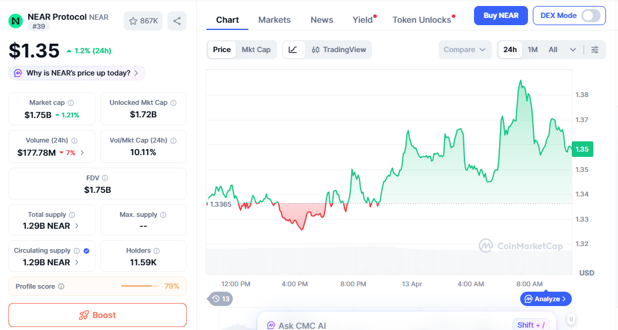Click the USD currency axis label
Screen dimensions: 618x330
coord(586,273)
